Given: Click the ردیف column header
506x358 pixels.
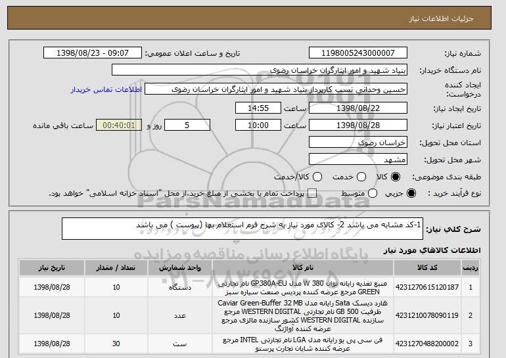Looking at the screenshot, I should 470,268.
